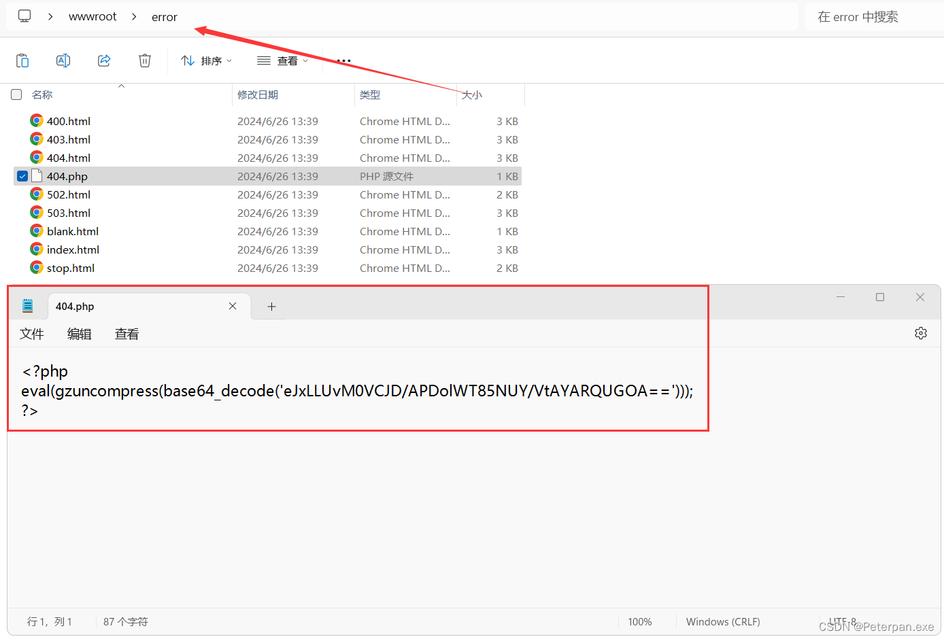This screenshot has width=944, height=639.
Task: Select file name 400.html
Action: point(69,121)
